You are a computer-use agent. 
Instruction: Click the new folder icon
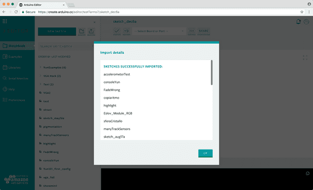point(81,31)
